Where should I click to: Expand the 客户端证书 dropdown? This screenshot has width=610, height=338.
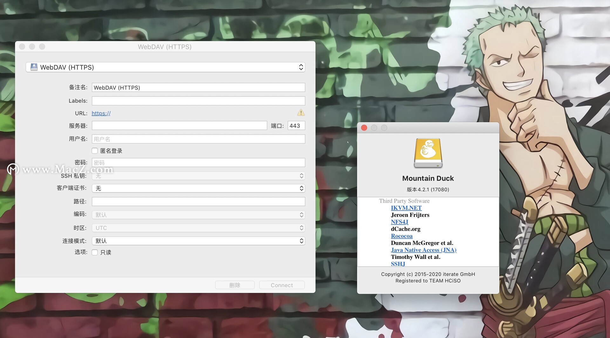click(x=199, y=188)
